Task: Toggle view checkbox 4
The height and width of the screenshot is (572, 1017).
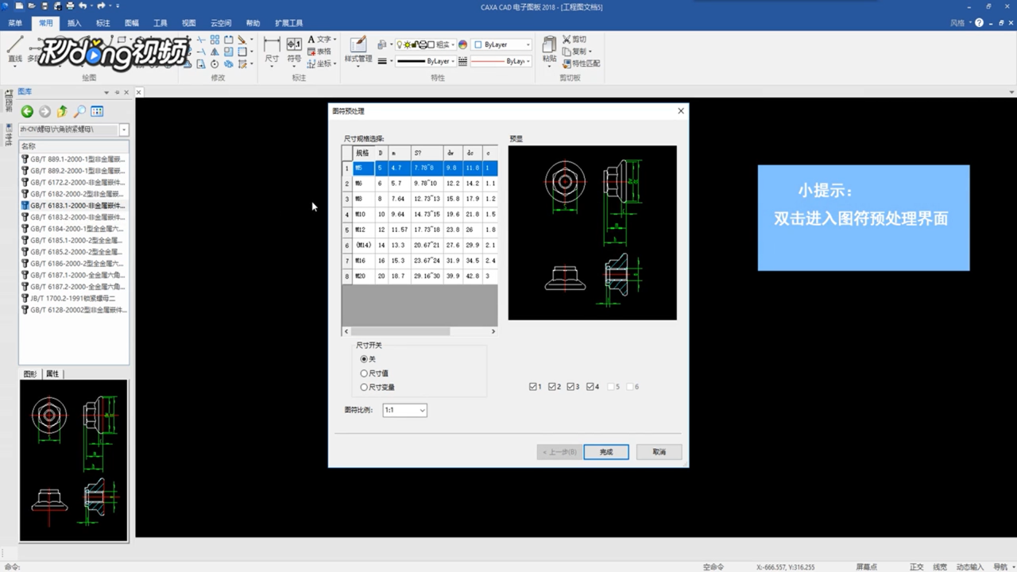Action: pyautogui.click(x=590, y=387)
